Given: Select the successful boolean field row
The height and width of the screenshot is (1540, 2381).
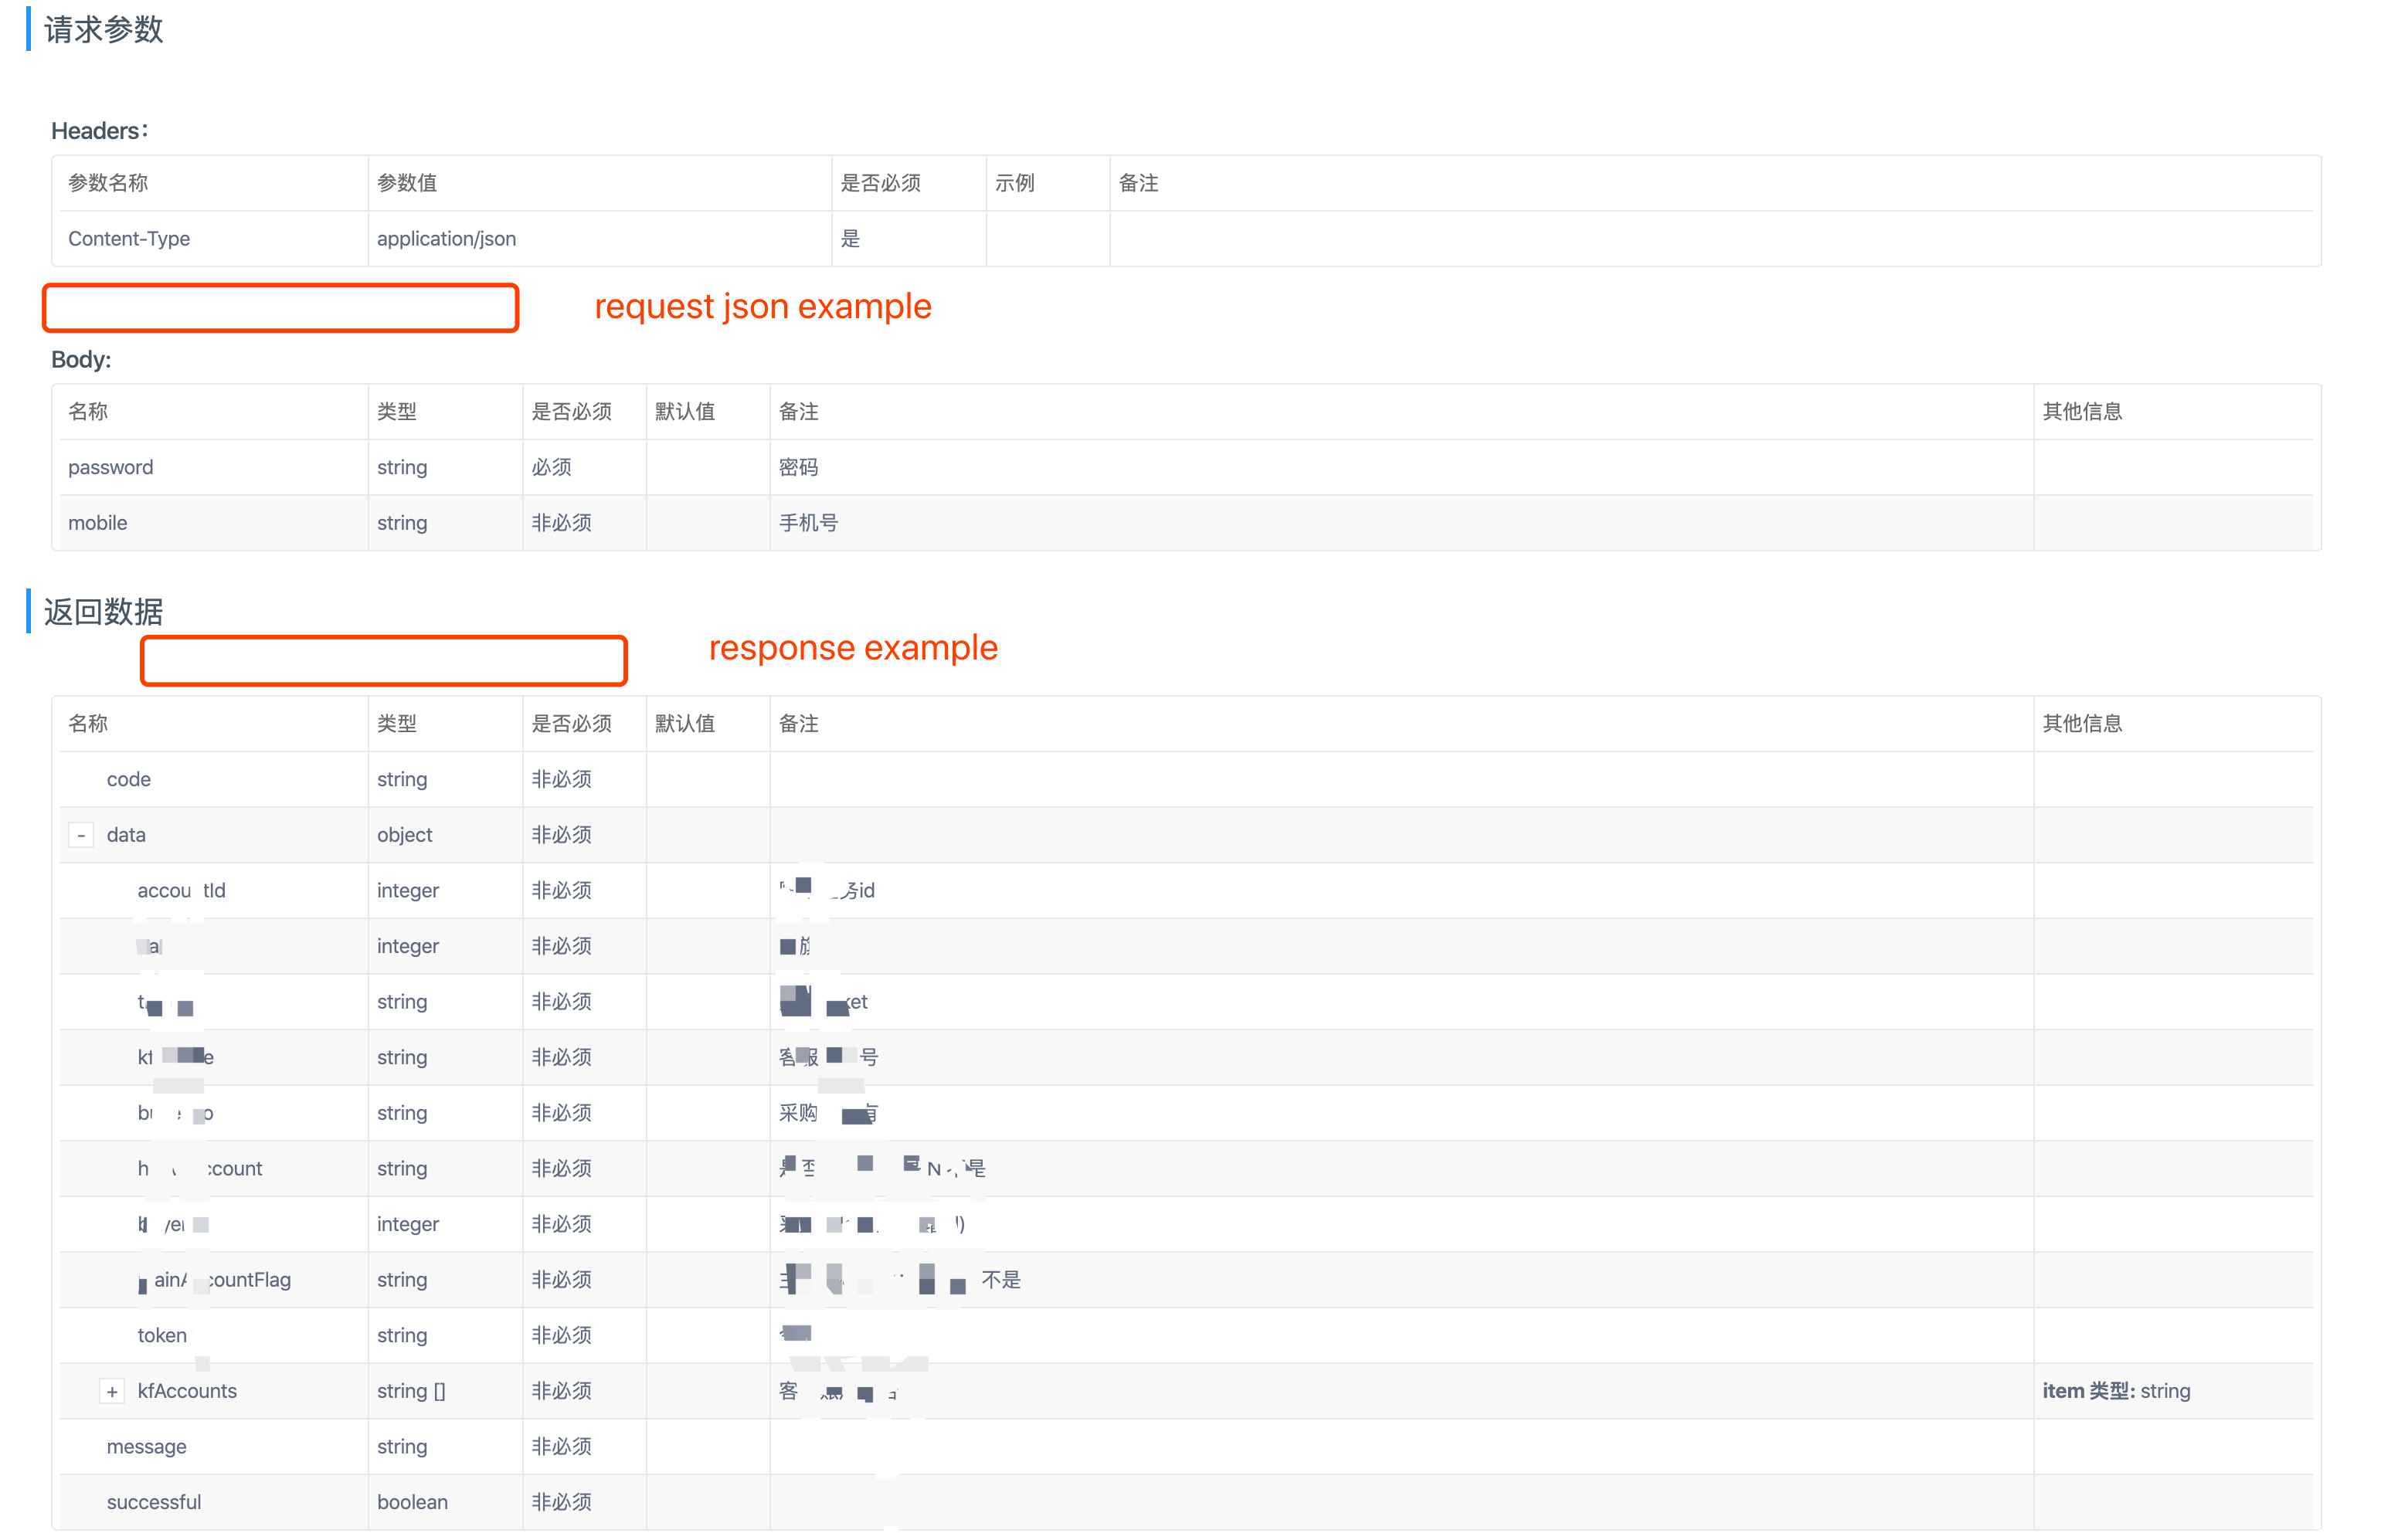Looking at the screenshot, I should tap(154, 1502).
